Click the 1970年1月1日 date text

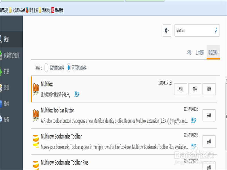click(x=165, y=83)
